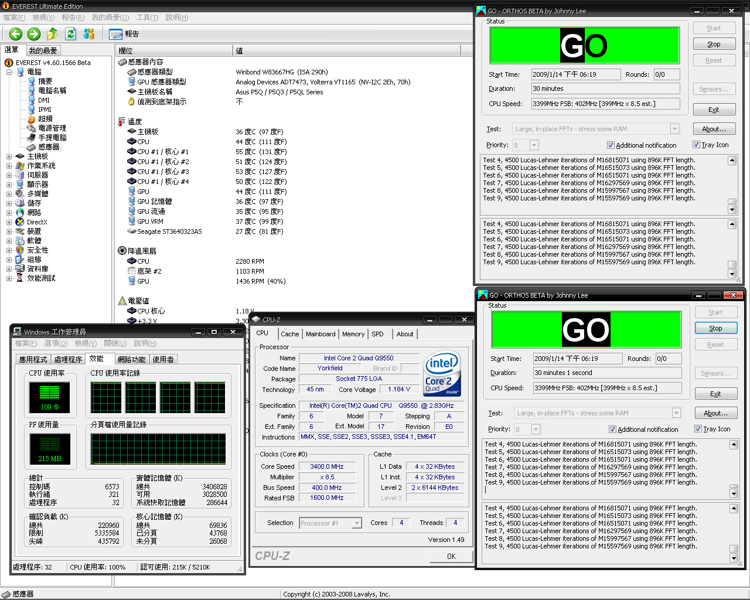Click Stop in the upper ORTHOS window
Image resolution: width=750 pixels, height=600 pixels.
point(714,44)
